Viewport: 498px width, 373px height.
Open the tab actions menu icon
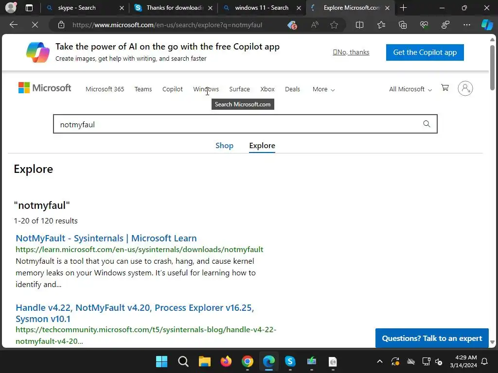coord(29,8)
